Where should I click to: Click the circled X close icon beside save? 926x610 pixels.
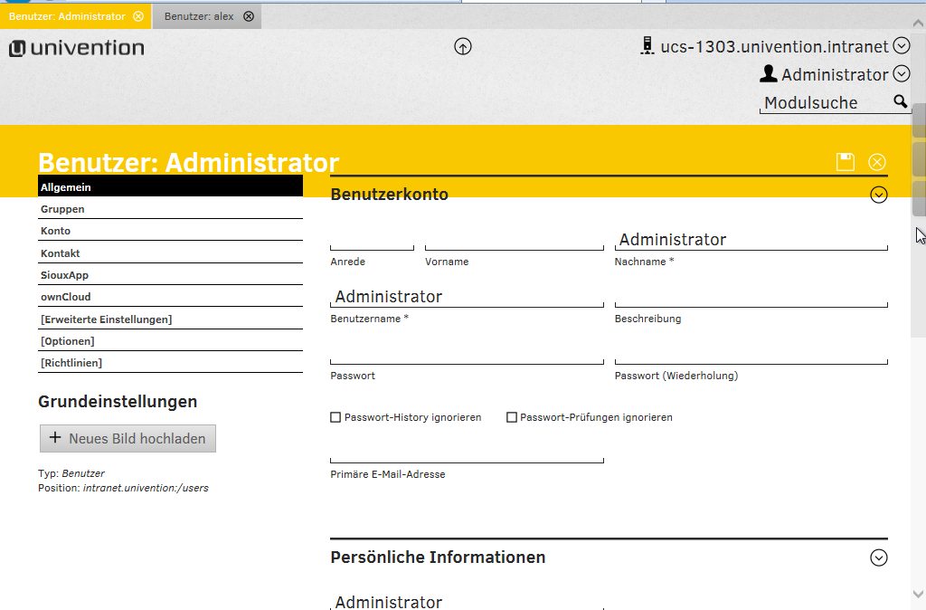[x=877, y=162]
